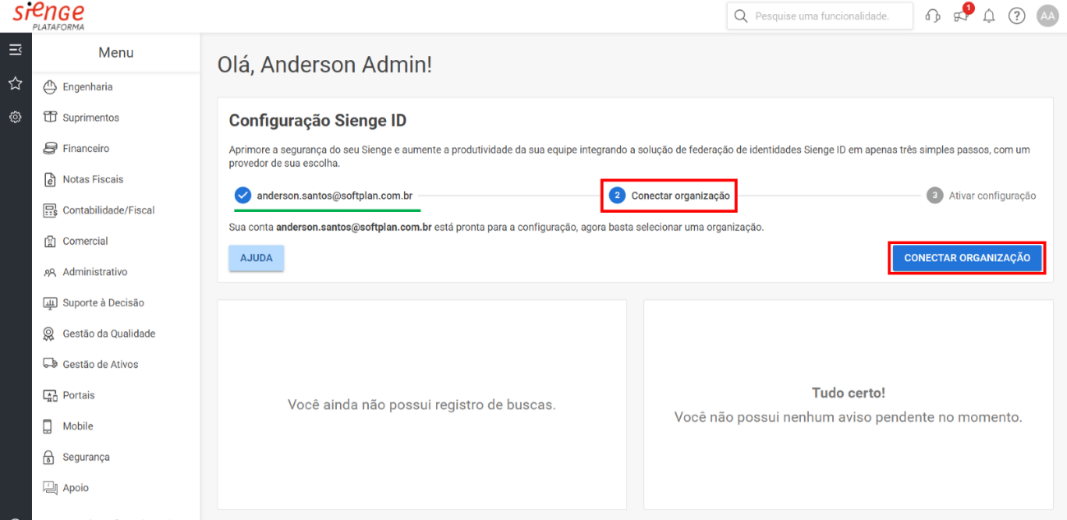Expand the Comercial menu entry
Screen dimensions: 1067x520
click(83, 241)
